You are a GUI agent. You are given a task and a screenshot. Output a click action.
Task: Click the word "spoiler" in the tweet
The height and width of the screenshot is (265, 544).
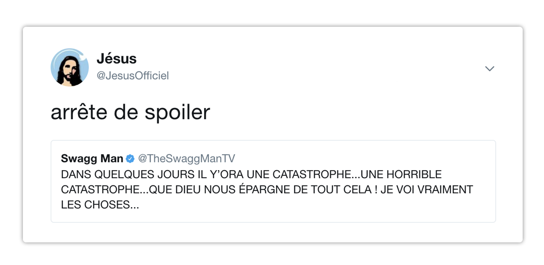coord(177,113)
